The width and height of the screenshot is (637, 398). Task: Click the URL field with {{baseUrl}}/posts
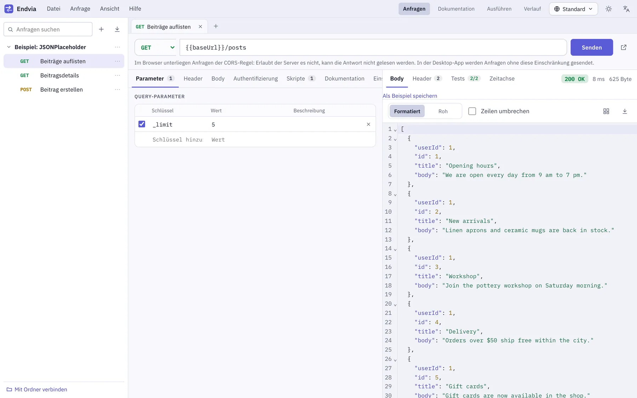373,47
